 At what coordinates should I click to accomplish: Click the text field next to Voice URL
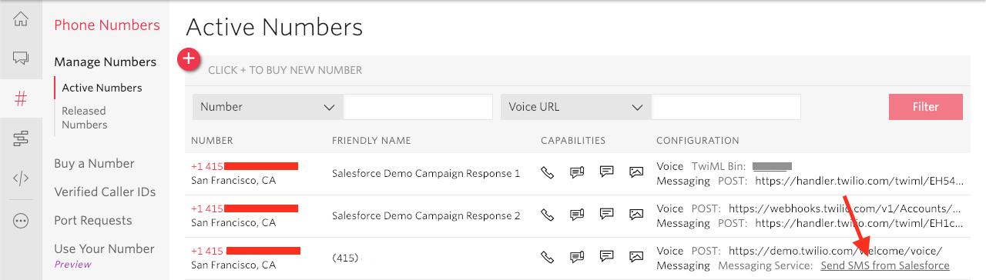pyautogui.click(x=726, y=107)
